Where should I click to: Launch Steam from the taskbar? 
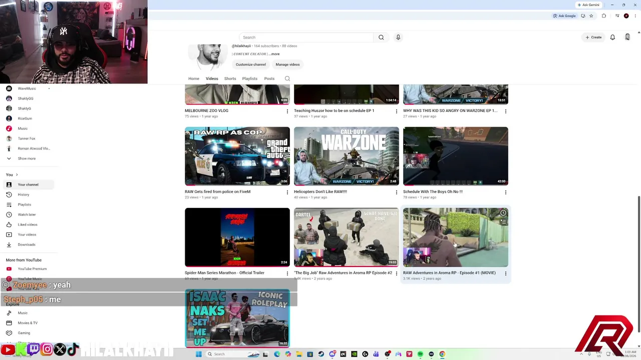(x=321, y=354)
